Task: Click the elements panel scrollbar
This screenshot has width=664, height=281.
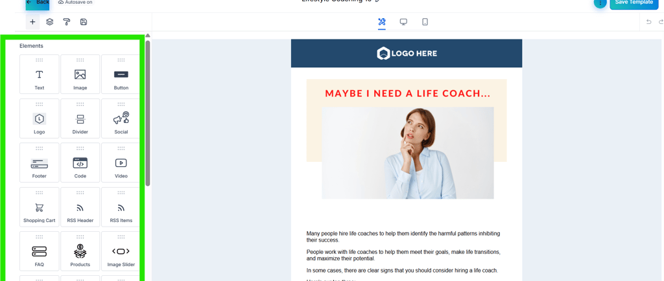Action: (x=148, y=113)
